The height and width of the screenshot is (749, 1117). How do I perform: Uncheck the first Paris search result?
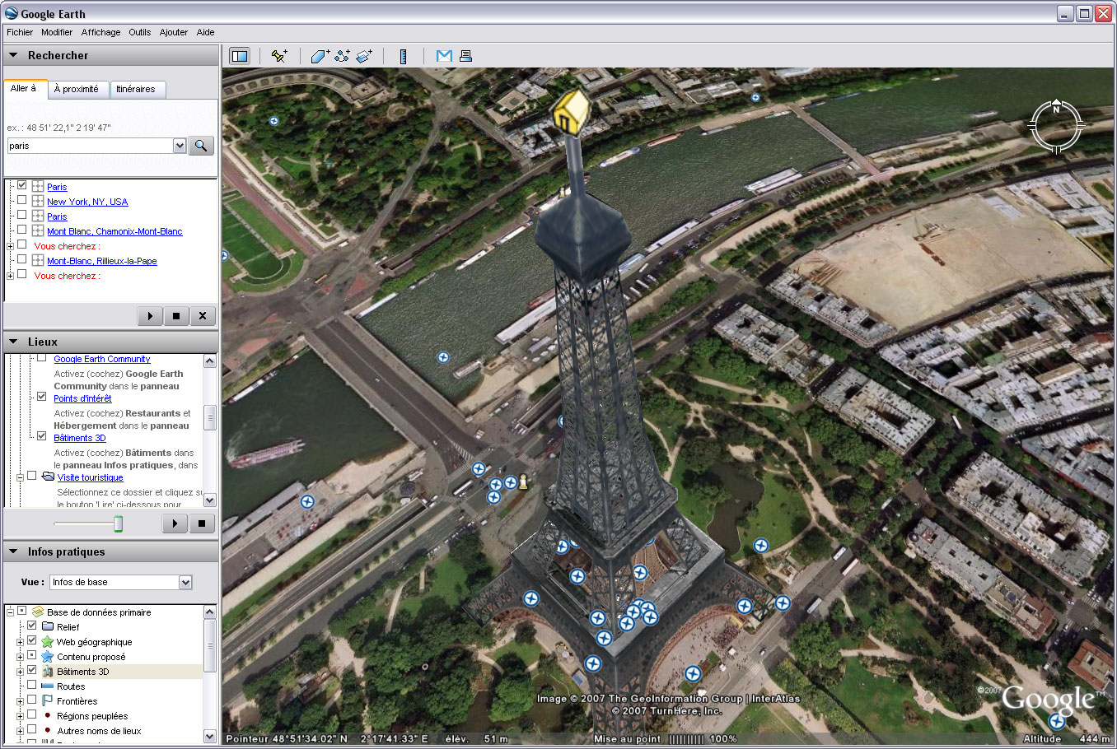click(x=22, y=186)
